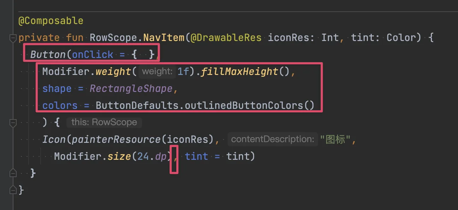Click the onClick parameter name
This screenshot has width=458, height=210.
coord(93,54)
